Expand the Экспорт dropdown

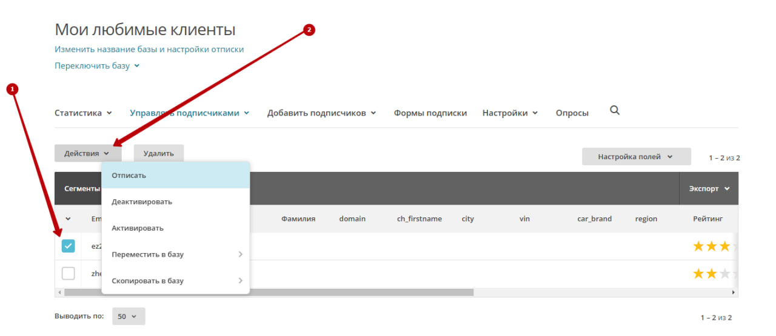tap(709, 189)
